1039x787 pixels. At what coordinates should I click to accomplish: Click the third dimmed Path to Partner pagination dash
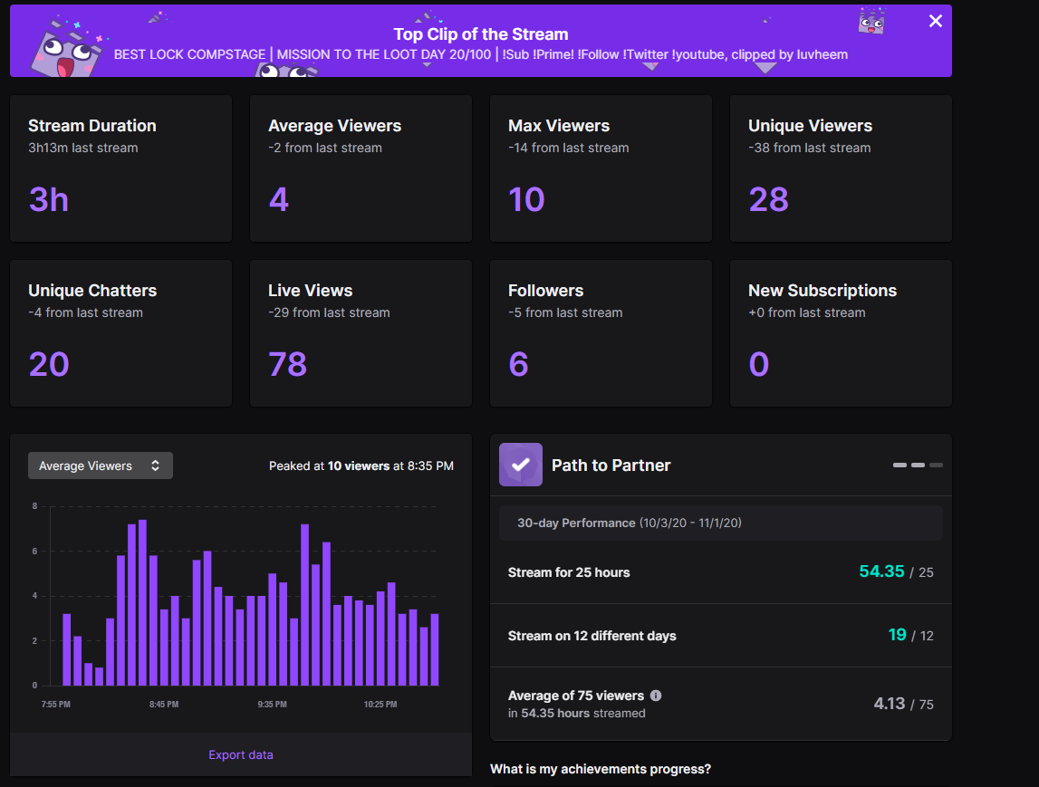tap(936, 465)
